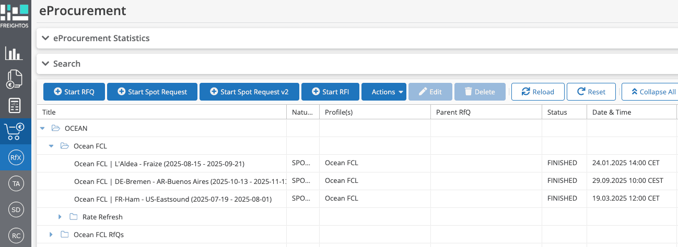Open the euro documents sidebar icon

(14, 79)
